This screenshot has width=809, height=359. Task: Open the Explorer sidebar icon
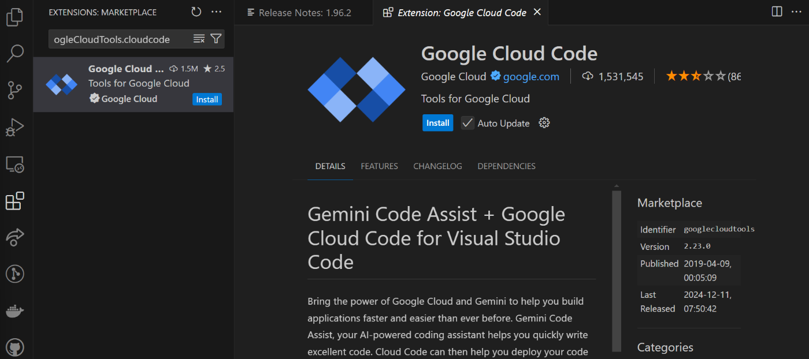point(15,17)
